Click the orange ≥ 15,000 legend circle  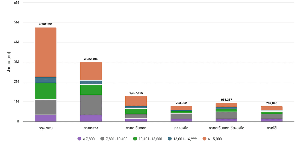(204, 139)
